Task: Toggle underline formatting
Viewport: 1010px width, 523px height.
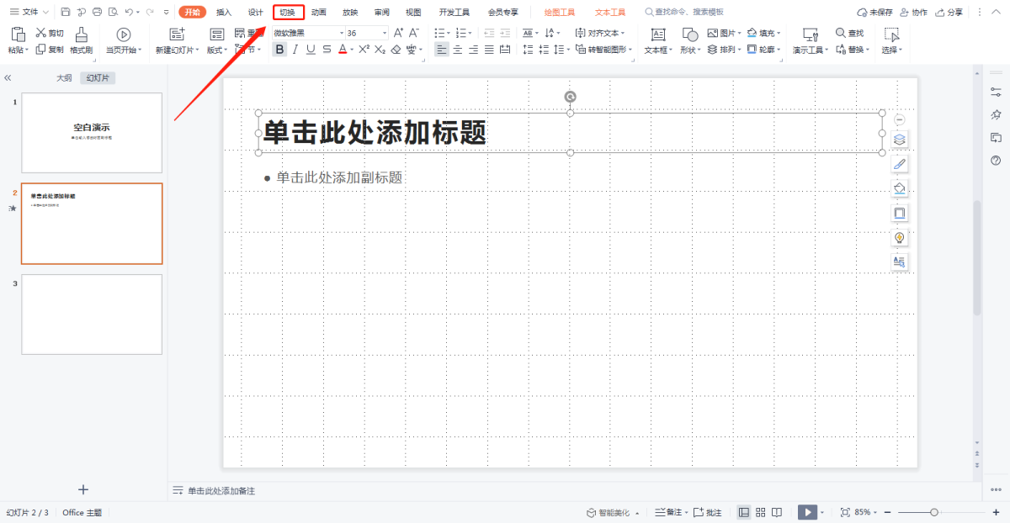Action: [311, 50]
